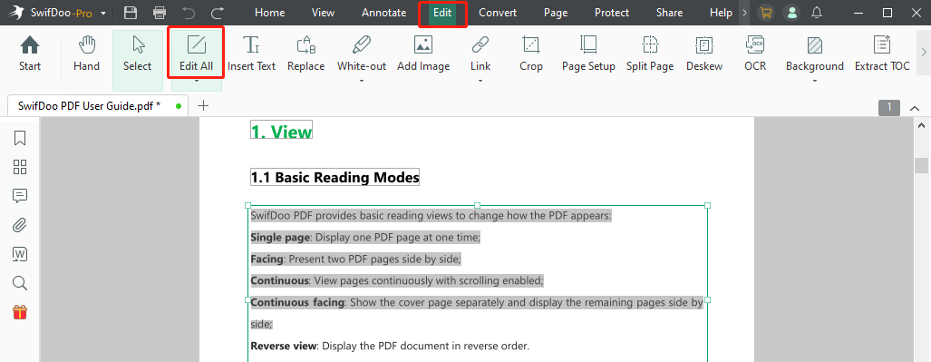The image size is (931, 362).
Task: Select the Crop tool
Action: [531, 54]
